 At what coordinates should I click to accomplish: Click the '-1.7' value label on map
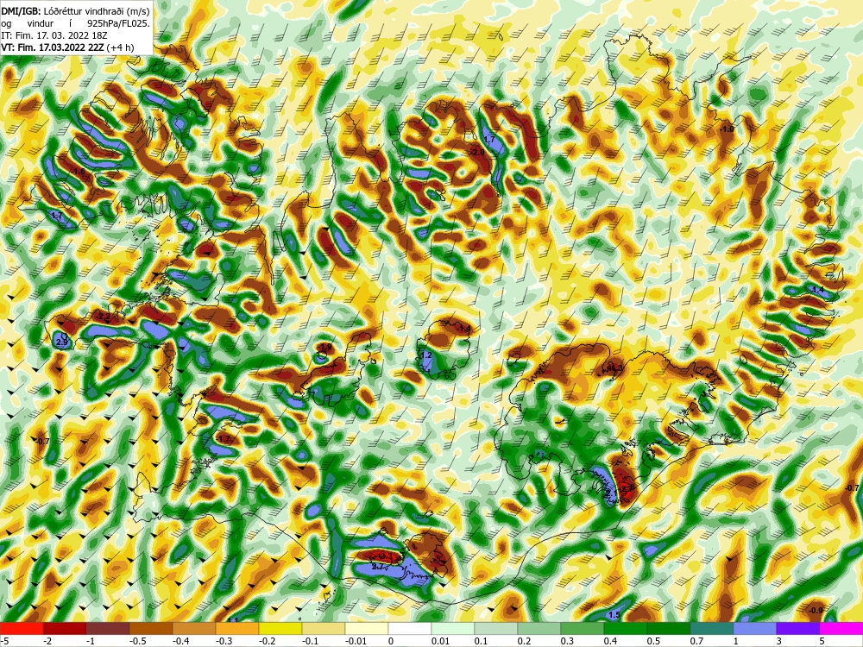tap(223, 439)
